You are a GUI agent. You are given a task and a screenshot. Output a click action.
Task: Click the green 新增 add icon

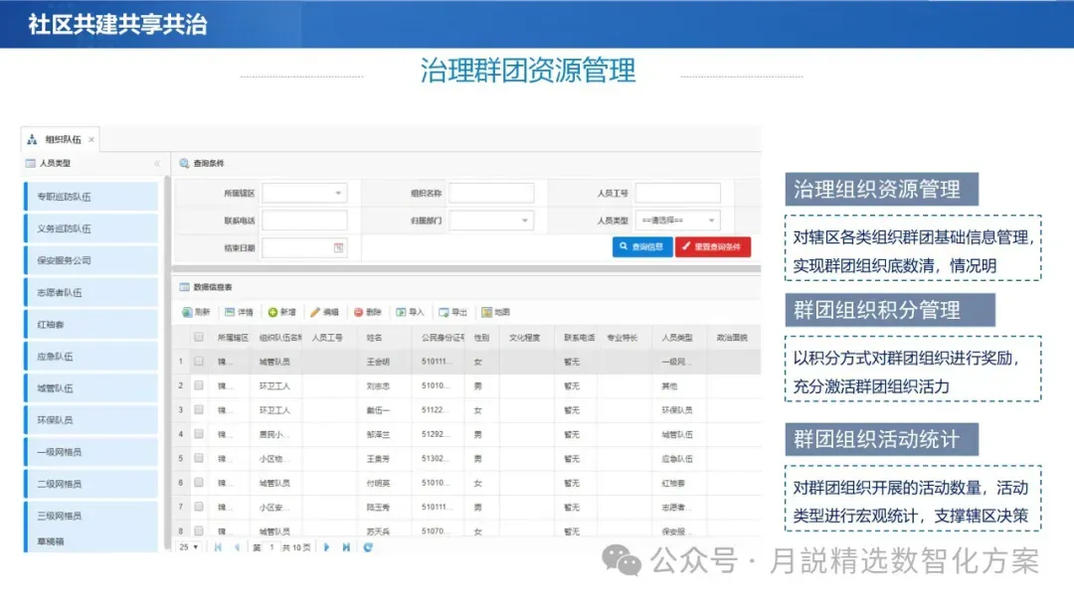tap(272, 312)
